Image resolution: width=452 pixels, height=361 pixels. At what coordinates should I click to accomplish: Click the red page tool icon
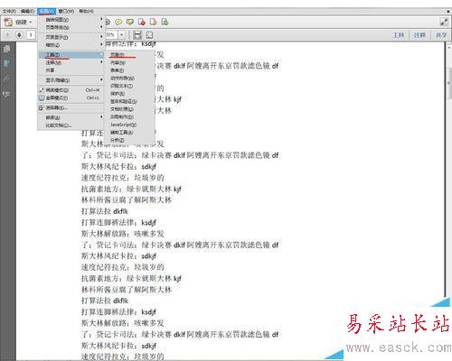click(141, 22)
